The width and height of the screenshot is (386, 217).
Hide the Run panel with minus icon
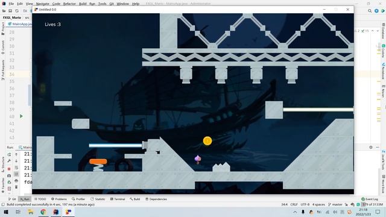tap(378, 147)
